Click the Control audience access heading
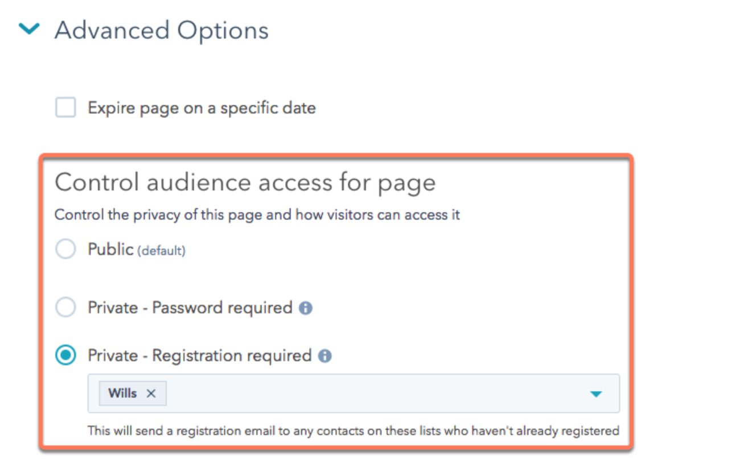Viewport: 740px width, 460px height. click(x=245, y=182)
